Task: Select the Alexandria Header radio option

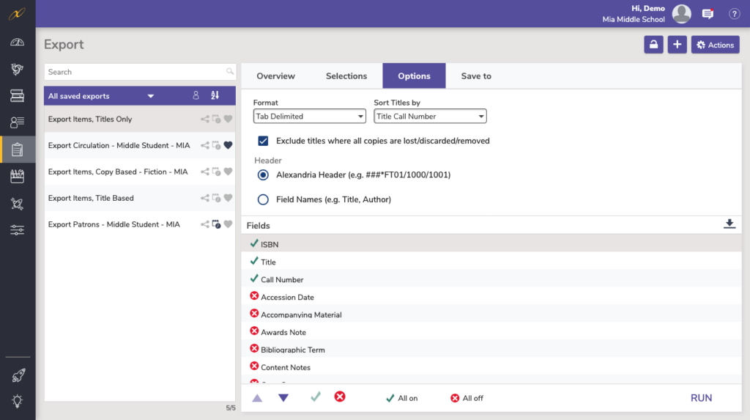Action: (263, 175)
